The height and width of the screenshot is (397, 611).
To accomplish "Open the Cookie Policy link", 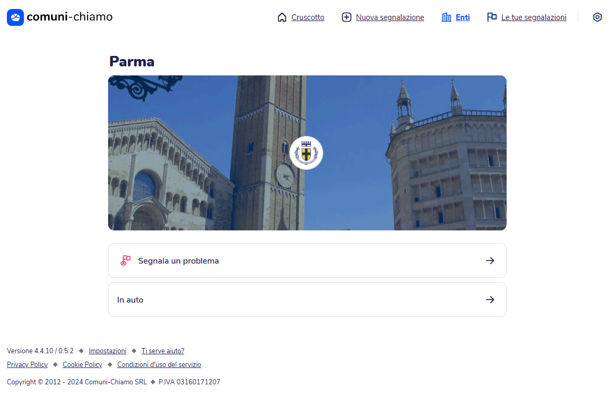I will point(83,364).
